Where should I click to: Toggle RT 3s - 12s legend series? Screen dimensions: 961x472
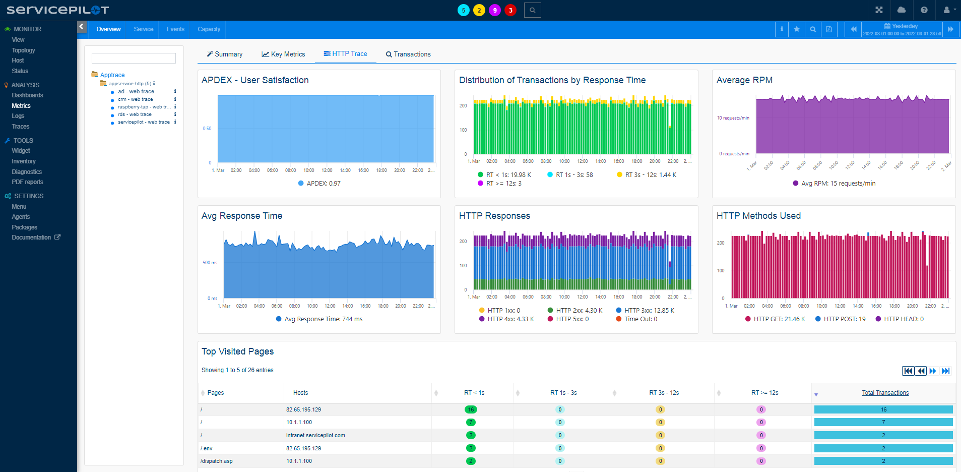point(650,175)
